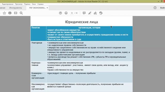Click 'преследует главную цель – получение прибыли'

pos(71,73)
